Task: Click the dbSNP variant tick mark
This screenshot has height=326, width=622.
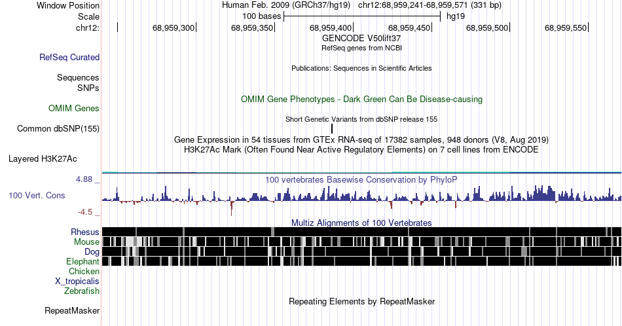Action: point(332,128)
